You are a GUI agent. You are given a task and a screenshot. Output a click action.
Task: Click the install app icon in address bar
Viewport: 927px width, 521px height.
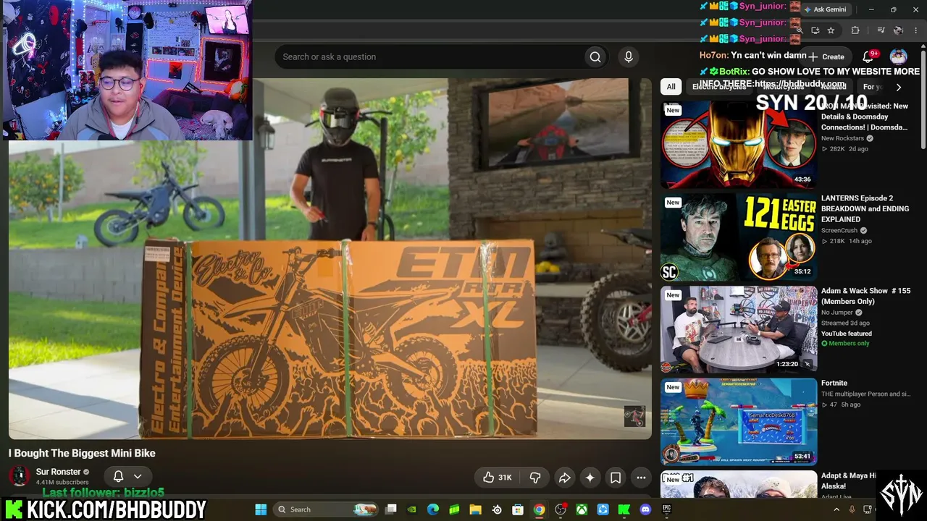tap(815, 30)
